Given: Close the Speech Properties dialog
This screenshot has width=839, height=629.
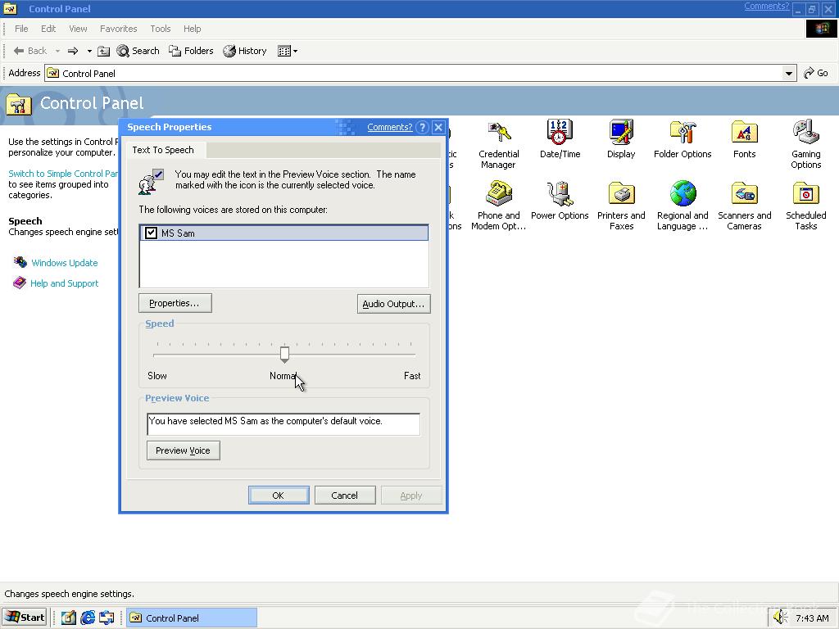Looking at the screenshot, I should (x=439, y=127).
